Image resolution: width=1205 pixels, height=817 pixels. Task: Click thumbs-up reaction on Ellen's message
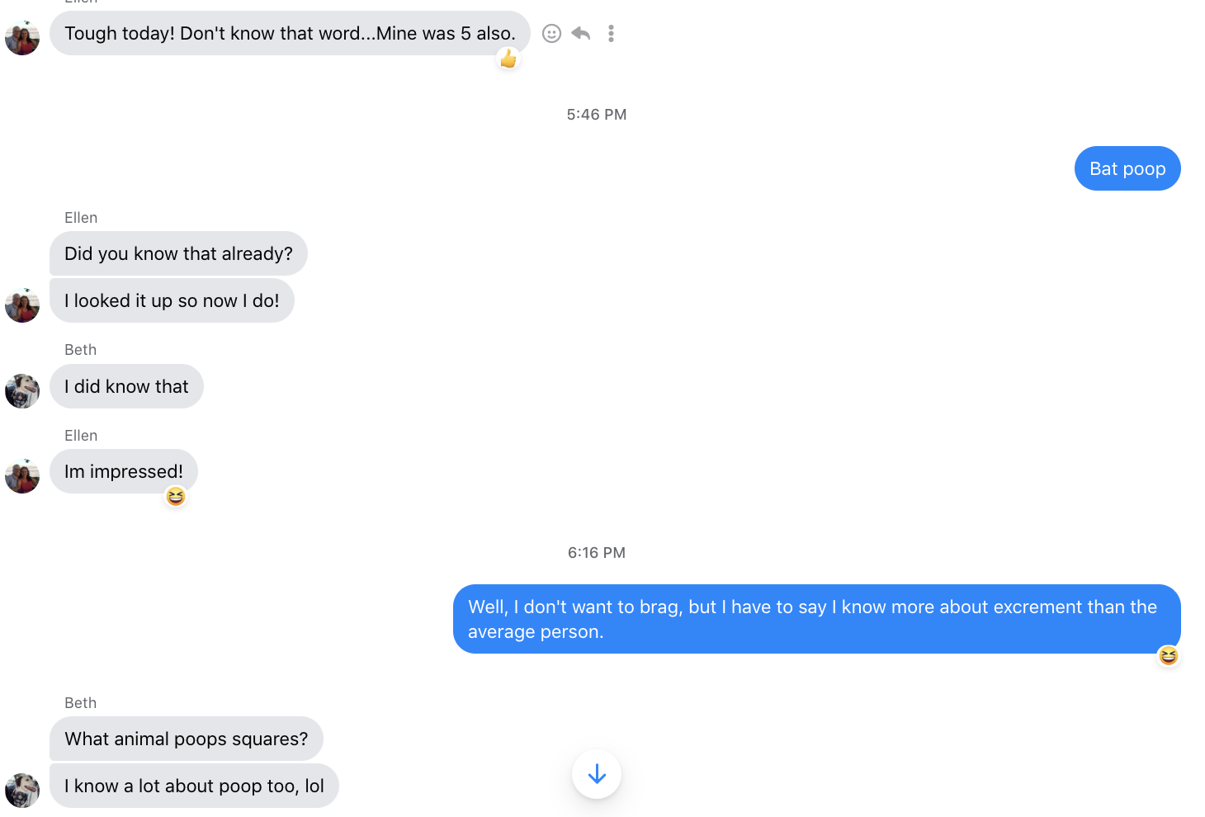coord(508,59)
